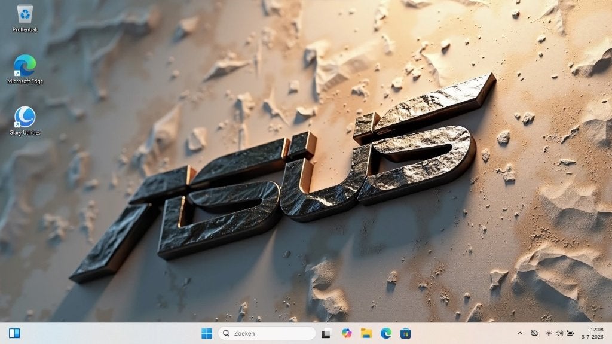The height and width of the screenshot is (344, 612).
Task: Click the battery status tray icon
Action: [570, 333]
